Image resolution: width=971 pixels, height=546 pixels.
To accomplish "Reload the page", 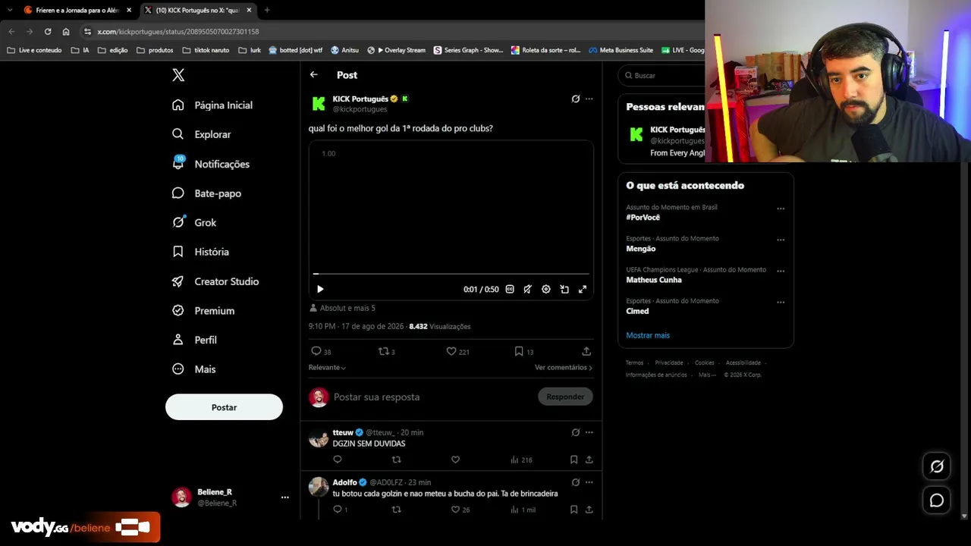I will point(48,31).
